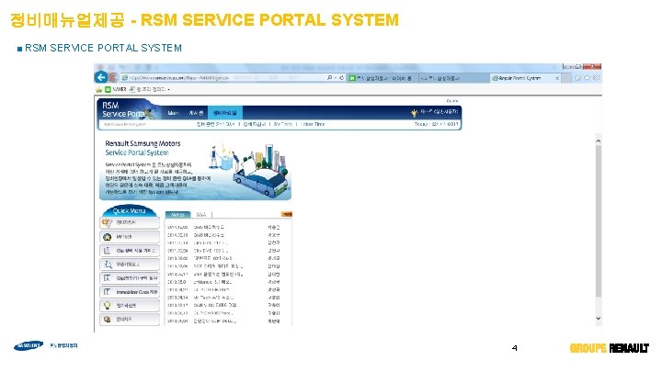Click the vertical scrollbar thumb
The width and height of the screenshot is (662, 372).
click(x=599, y=220)
